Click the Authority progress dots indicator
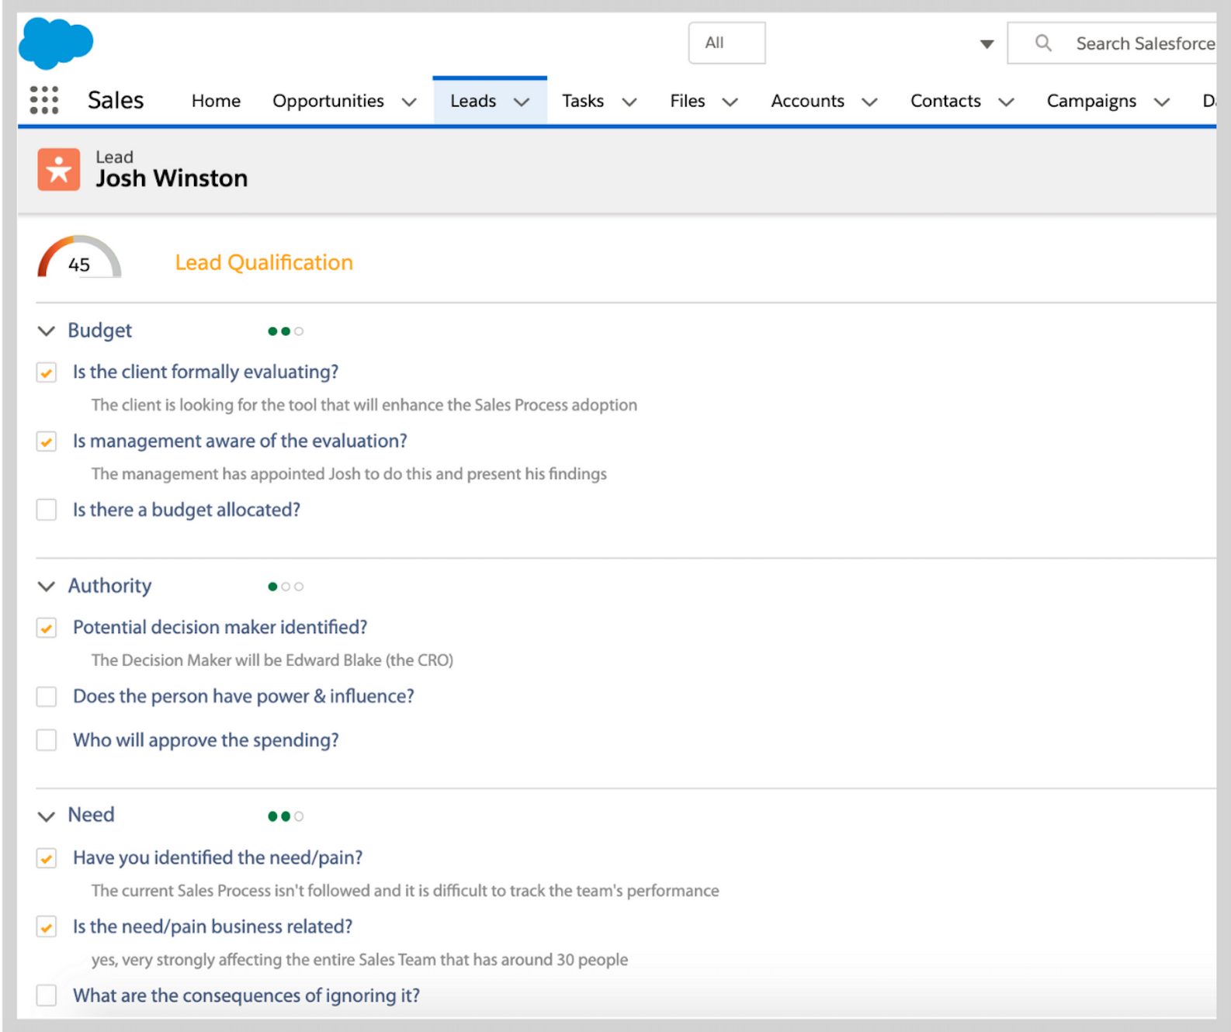 [x=286, y=587]
